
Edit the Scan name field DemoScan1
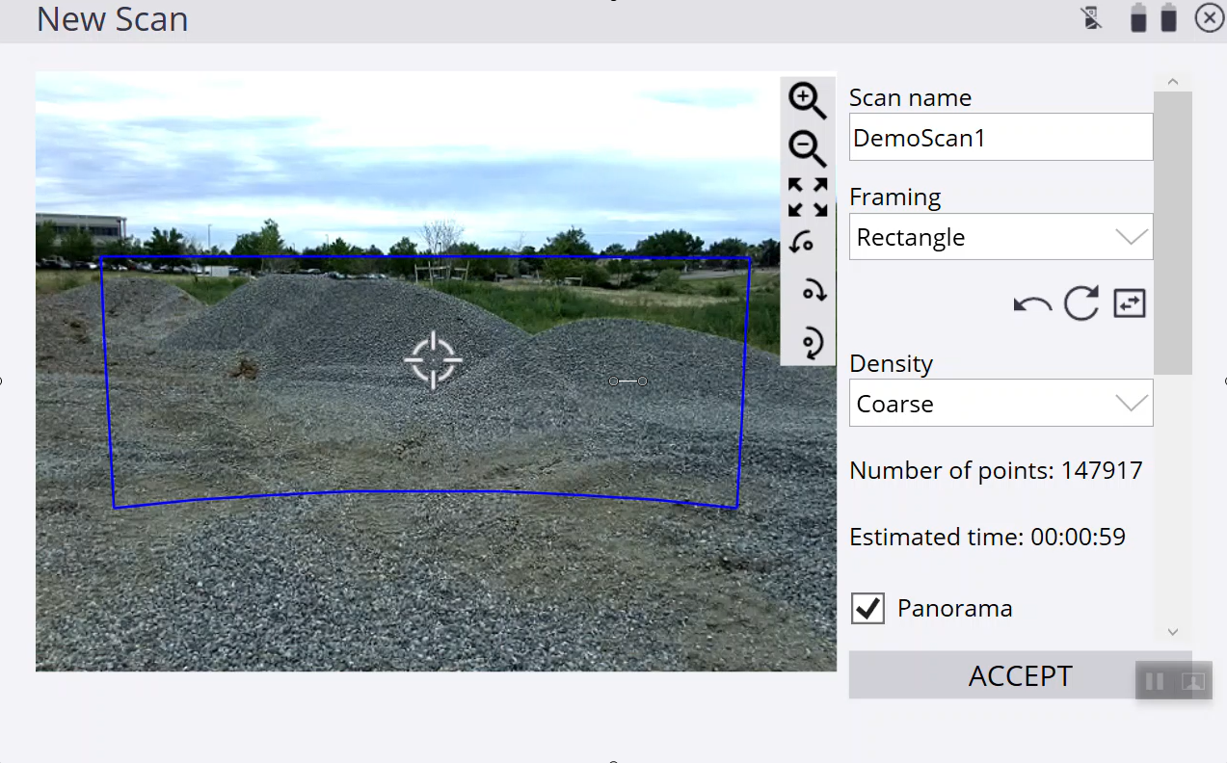[1000, 138]
